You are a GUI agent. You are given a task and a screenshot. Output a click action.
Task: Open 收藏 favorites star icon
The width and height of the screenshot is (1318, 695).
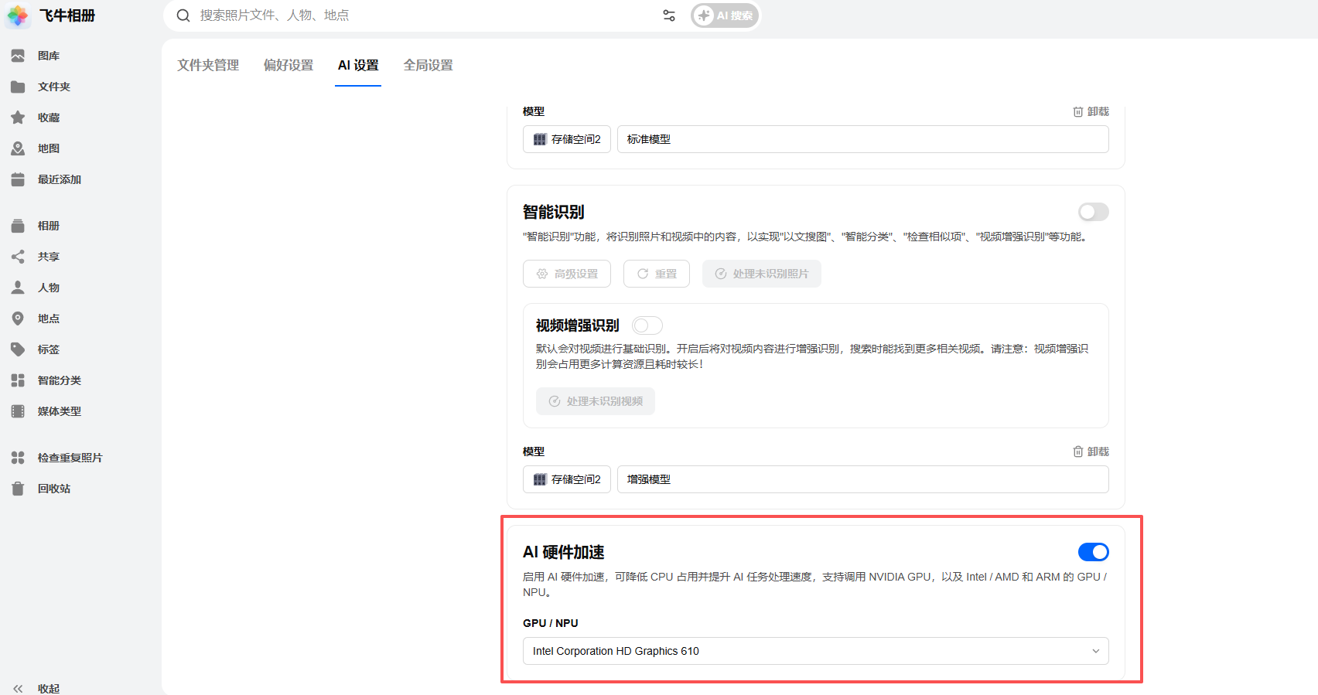[x=18, y=118]
